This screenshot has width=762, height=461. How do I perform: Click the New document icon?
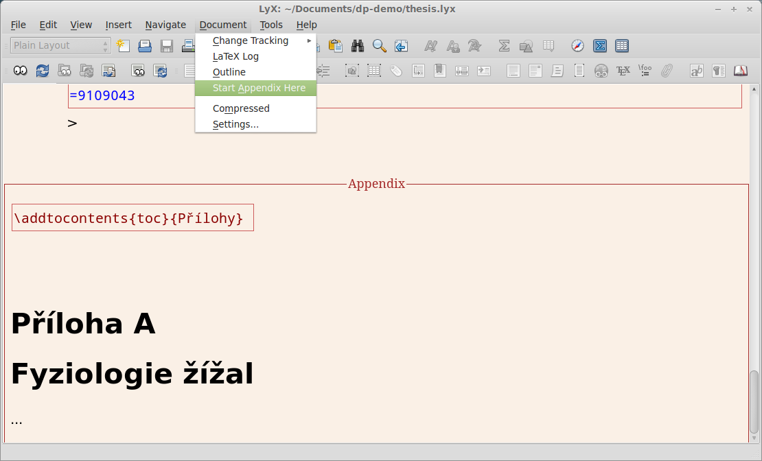(123, 46)
